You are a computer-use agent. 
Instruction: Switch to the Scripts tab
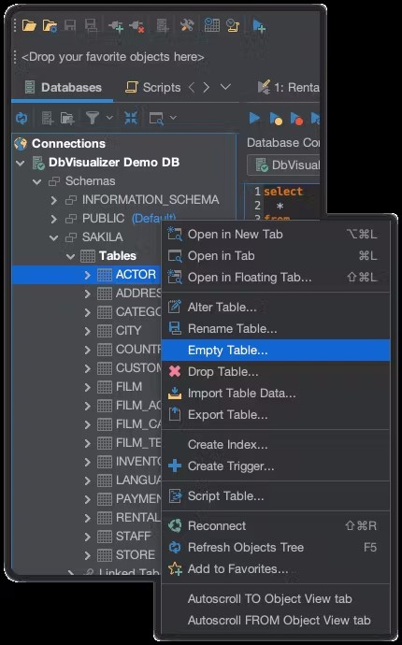point(152,87)
